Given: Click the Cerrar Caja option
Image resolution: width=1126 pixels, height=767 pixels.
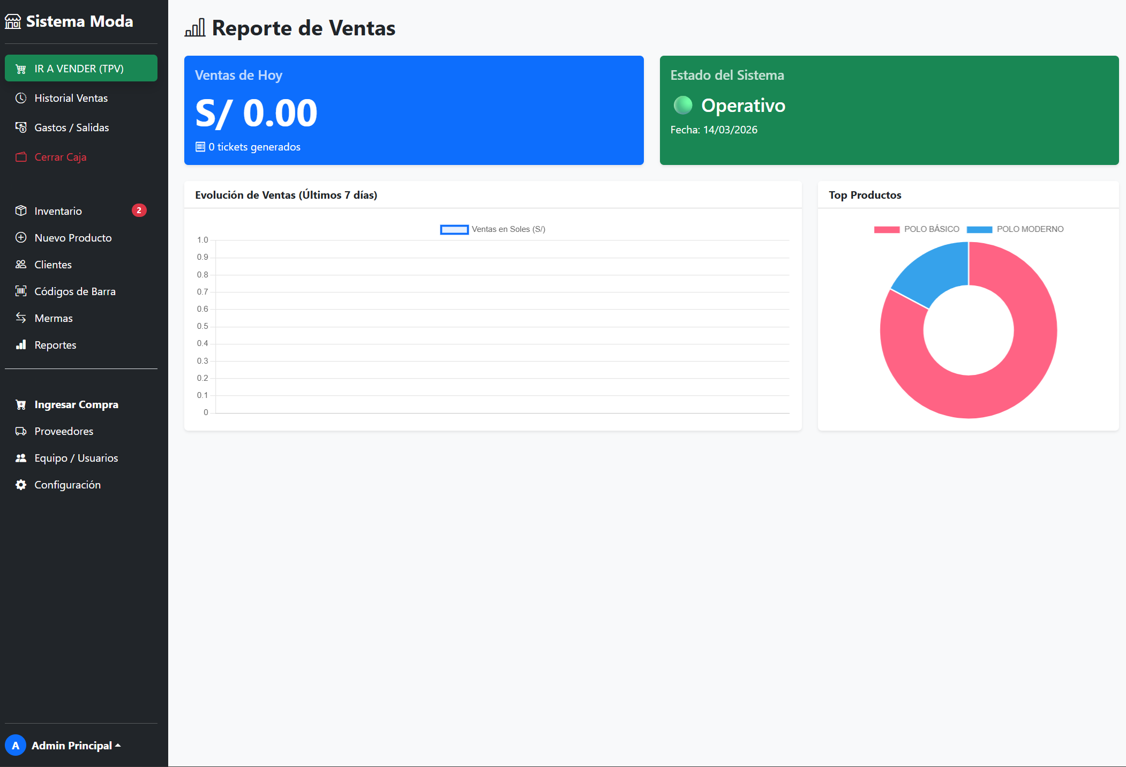Looking at the screenshot, I should 61,157.
